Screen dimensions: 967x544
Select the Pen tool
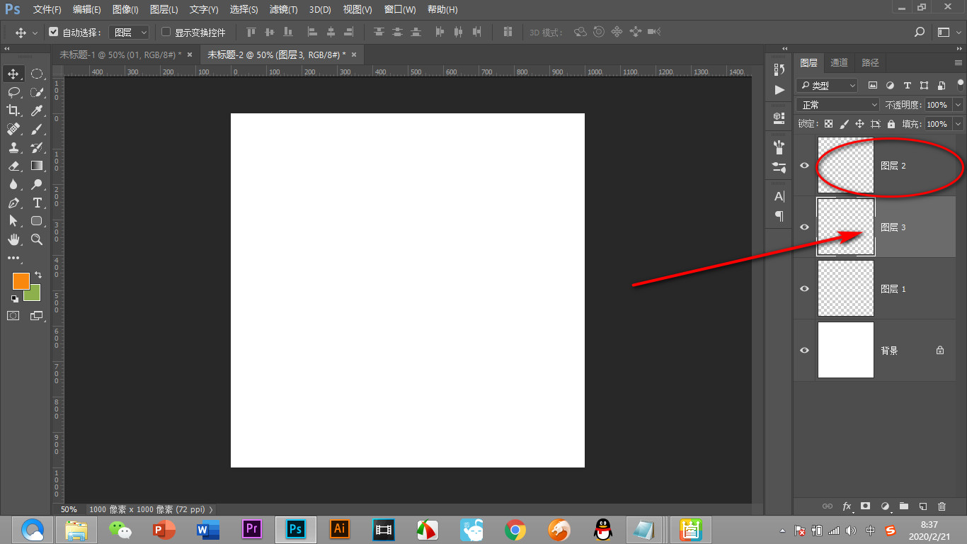pos(13,203)
